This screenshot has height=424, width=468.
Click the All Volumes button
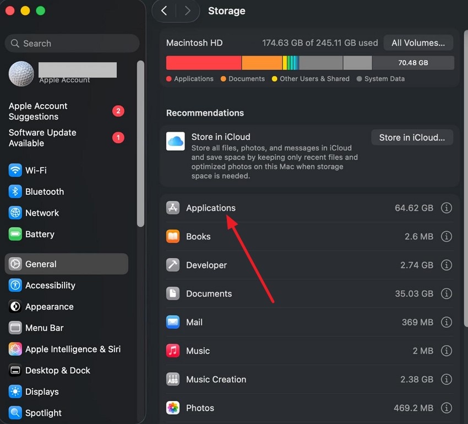(x=417, y=42)
